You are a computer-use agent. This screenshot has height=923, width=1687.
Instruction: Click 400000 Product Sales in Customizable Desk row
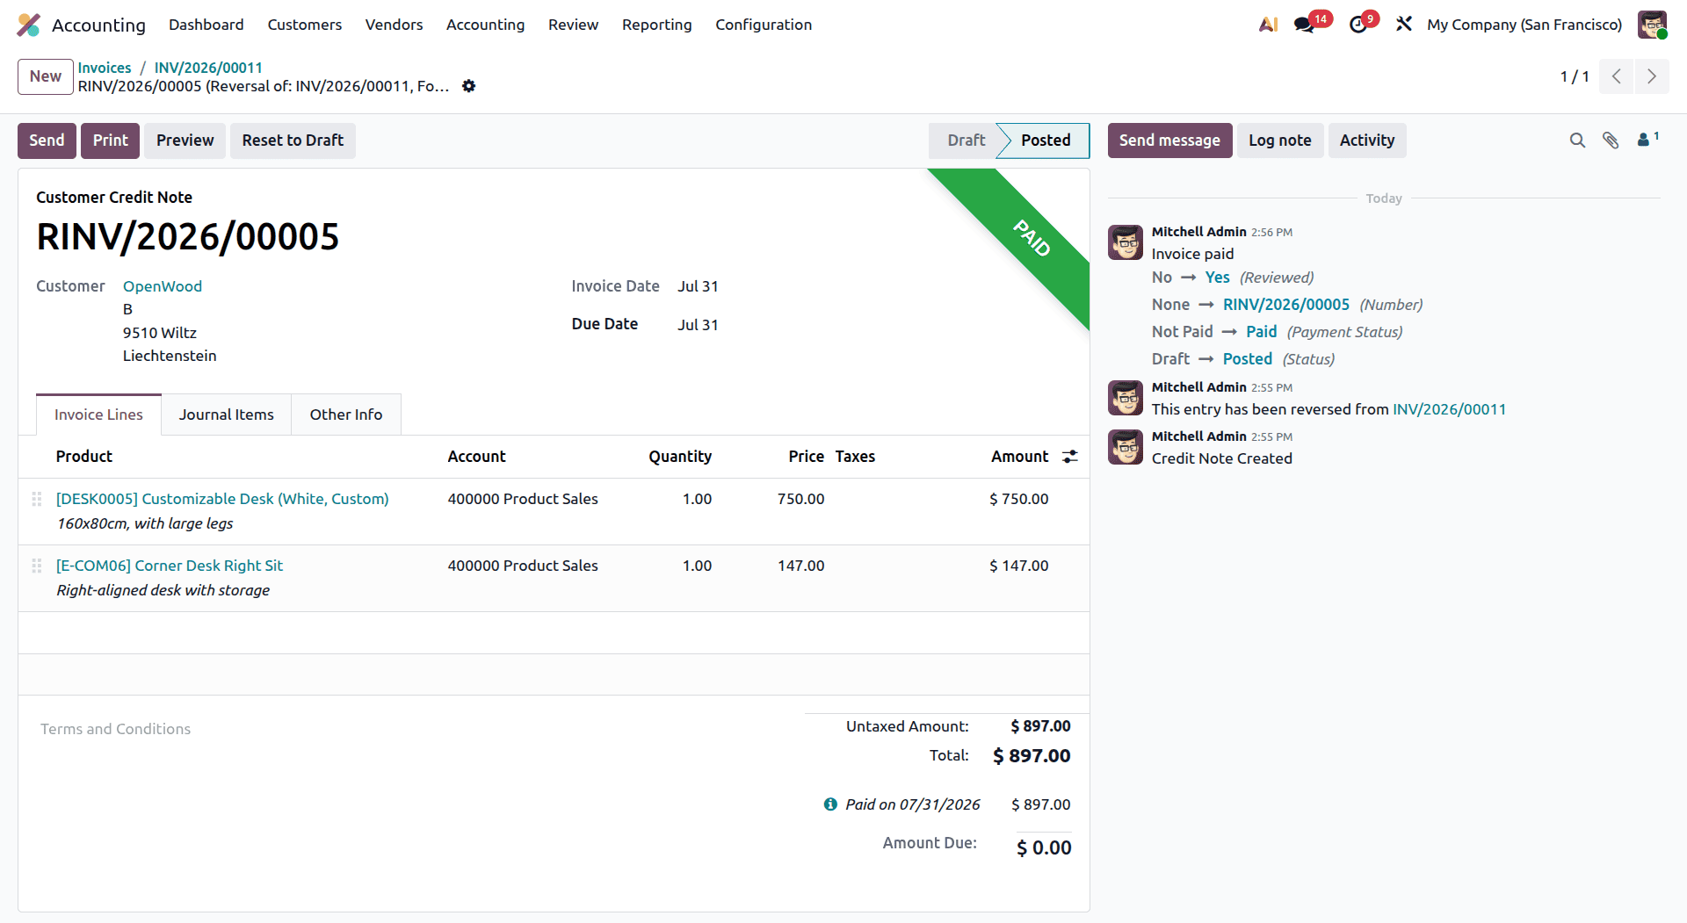(x=523, y=499)
